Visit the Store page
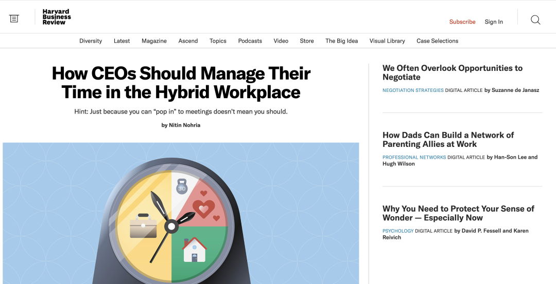The width and height of the screenshot is (556, 284). [307, 41]
